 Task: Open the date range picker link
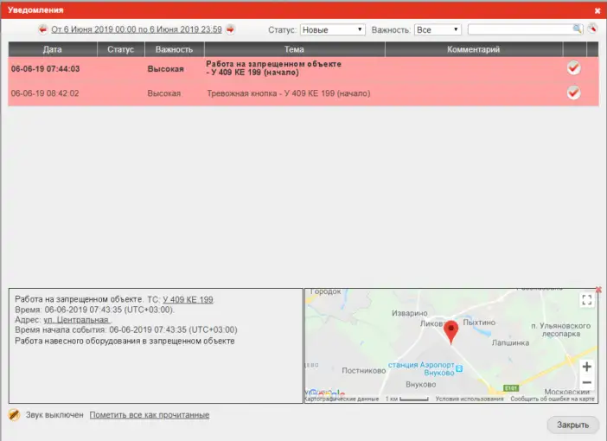pyautogui.click(x=137, y=29)
